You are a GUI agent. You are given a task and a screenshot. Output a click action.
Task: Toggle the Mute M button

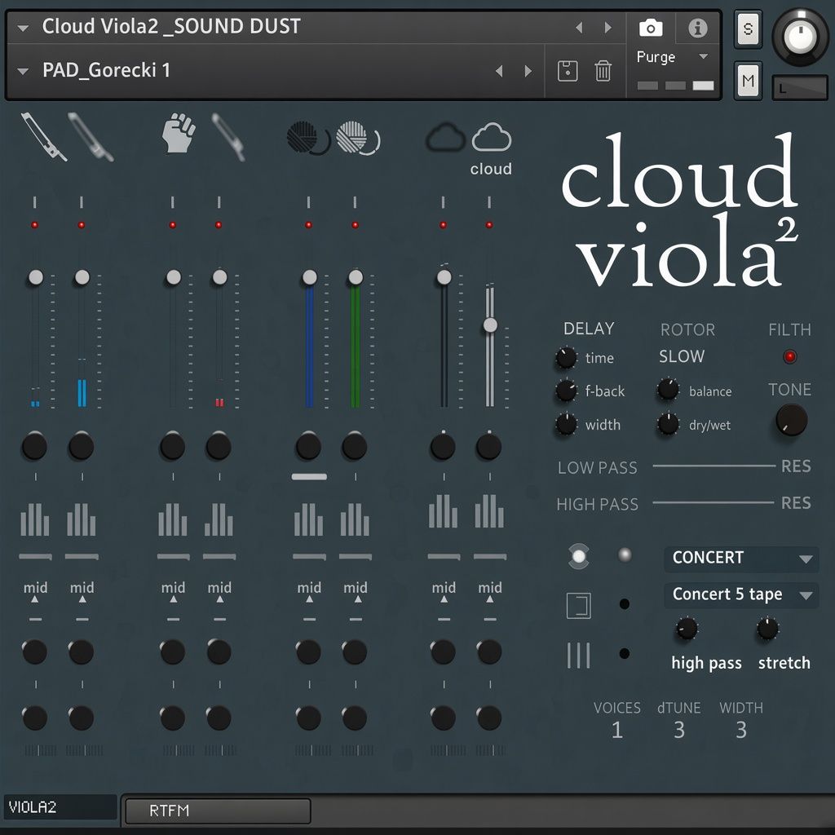click(x=748, y=81)
